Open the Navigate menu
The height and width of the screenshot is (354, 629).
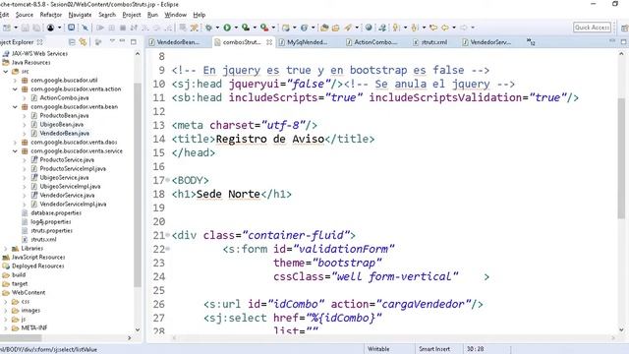(x=80, y=15)
